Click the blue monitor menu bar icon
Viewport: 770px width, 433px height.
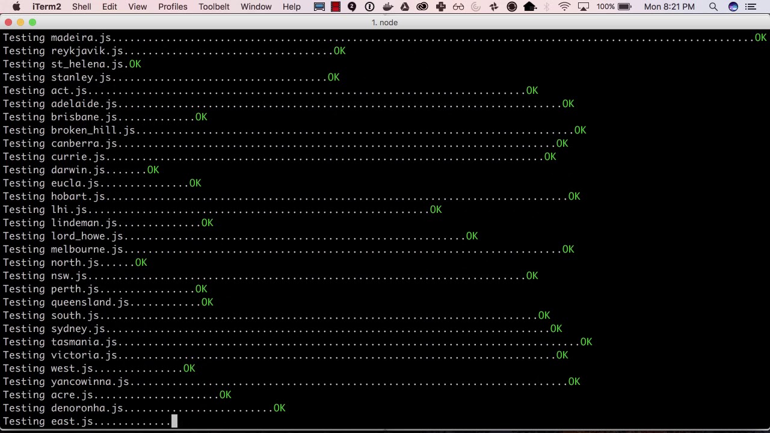pos(319,7)
